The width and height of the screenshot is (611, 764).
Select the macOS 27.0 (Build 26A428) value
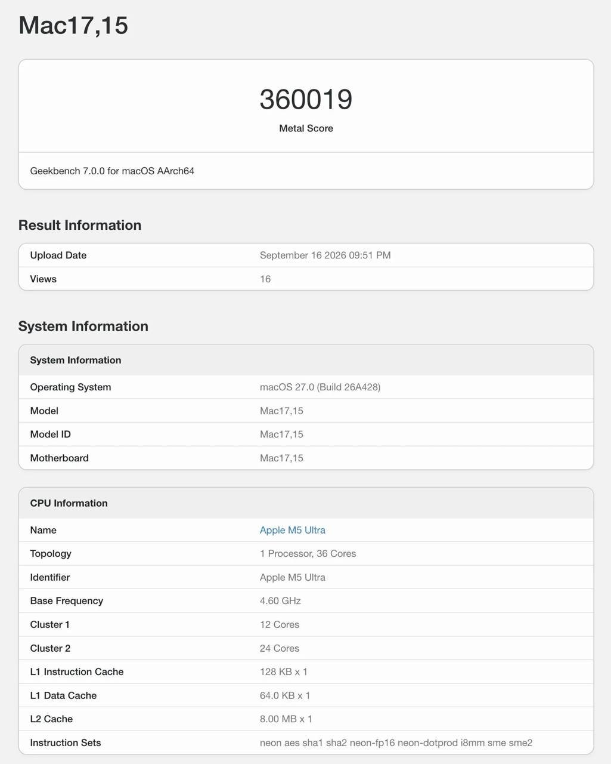coord(320,387)
